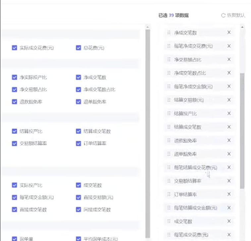Remove 每笔净成交金额(元) from the selected list
Image resolution: width=251 pixels, height=241 pixels.
point(229,86)
